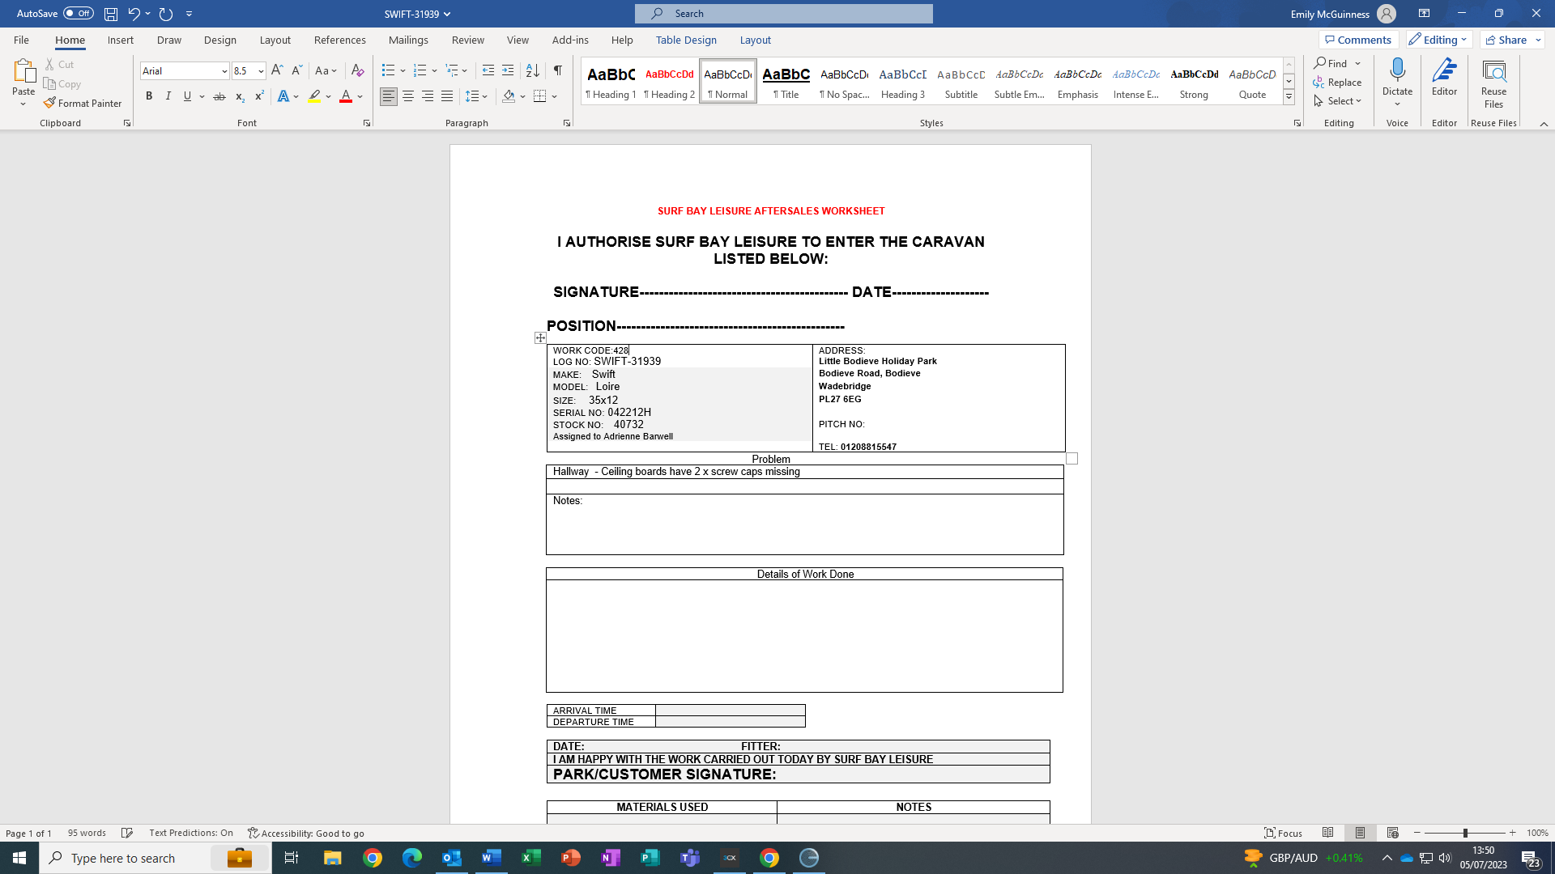Viewport: 1555px width, 874px height.
Task: Toggle Bold formatting
Action: coord(149,96)
